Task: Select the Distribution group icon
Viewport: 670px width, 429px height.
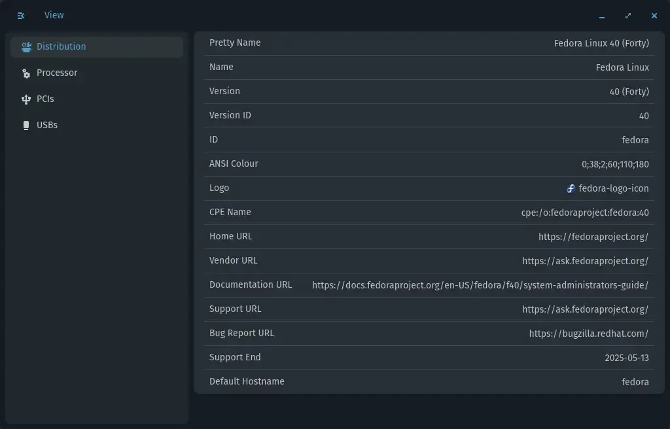Action: pyautogui.click(x=26, y=46)
